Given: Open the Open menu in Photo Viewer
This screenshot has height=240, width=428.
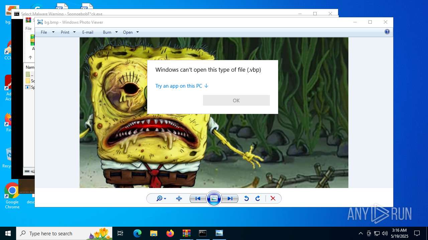Looking at the screenshot, I should (128, 32).
